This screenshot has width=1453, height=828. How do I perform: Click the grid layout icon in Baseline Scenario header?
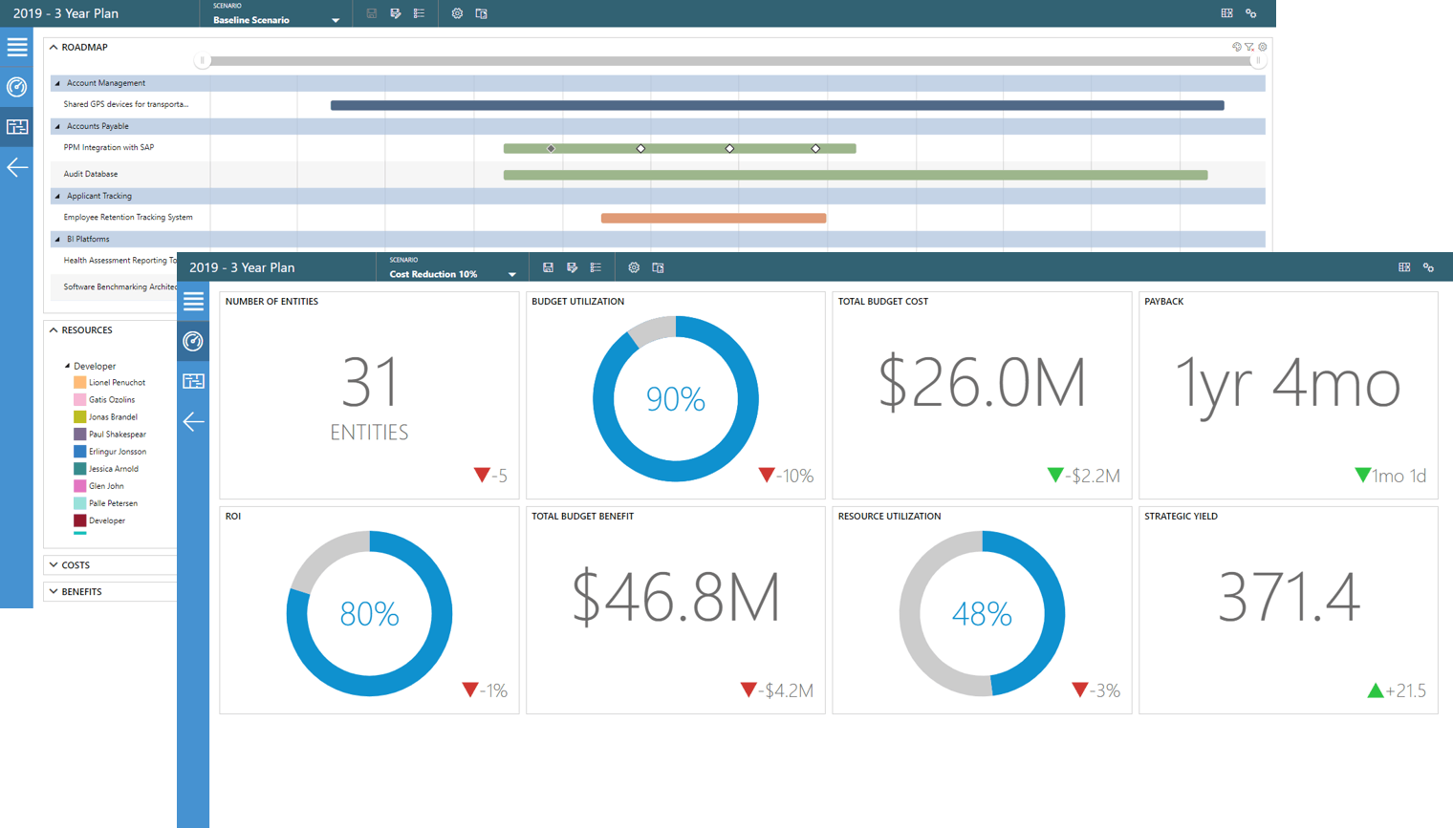coord(1226,13)
